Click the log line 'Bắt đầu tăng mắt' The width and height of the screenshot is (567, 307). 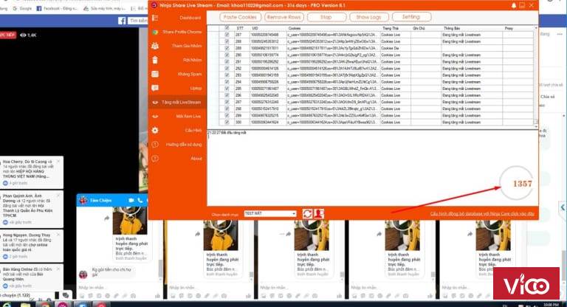pyautogui.click(x=227, y=133)
